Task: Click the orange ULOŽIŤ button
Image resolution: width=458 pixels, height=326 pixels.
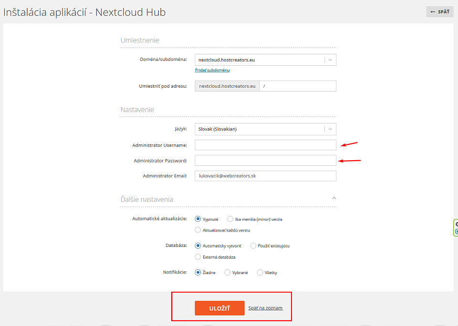Action: point(219,308)
